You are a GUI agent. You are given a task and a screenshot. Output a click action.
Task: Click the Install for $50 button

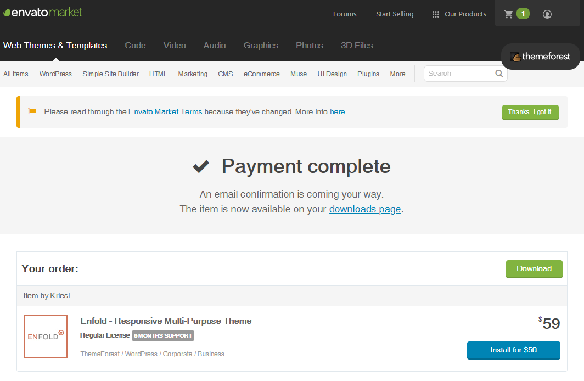click(513, 350)
